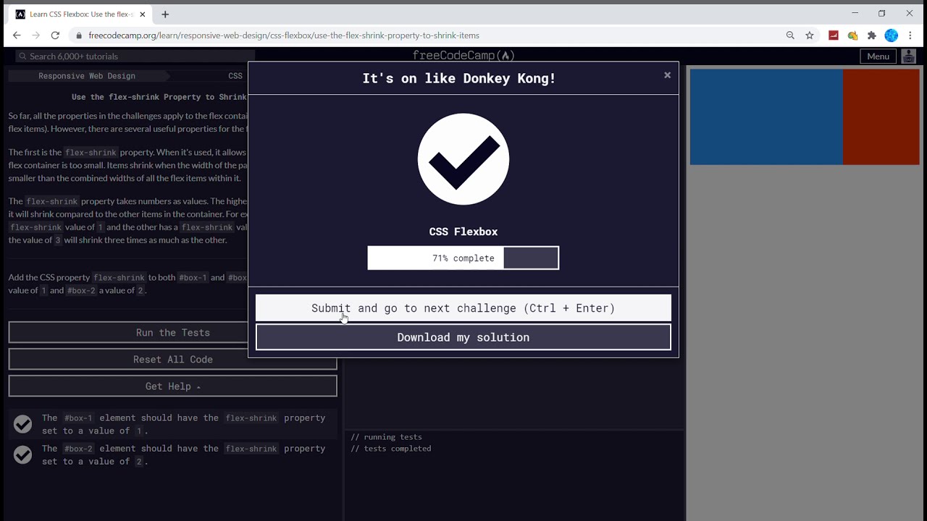Open the yellow-green extension icon
This screenshot has height=521, width=927.
point(852,35)
